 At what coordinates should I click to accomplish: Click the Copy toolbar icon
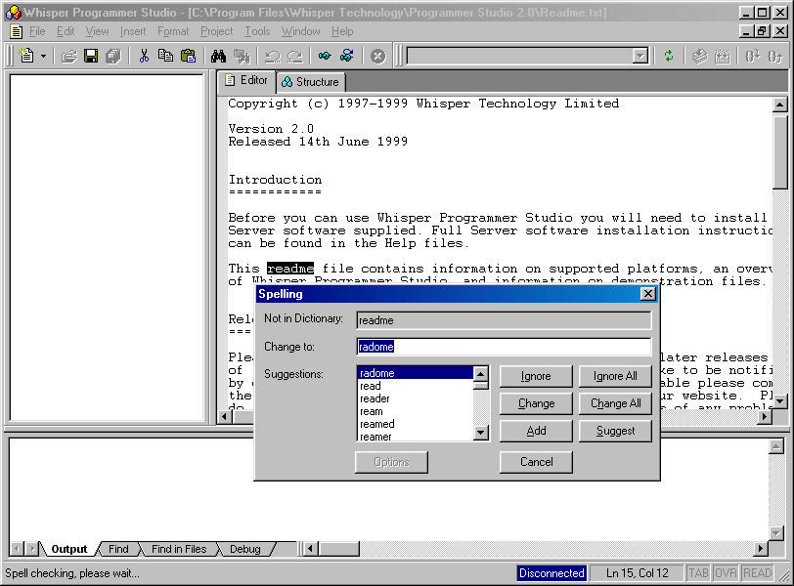pos(165,56)
